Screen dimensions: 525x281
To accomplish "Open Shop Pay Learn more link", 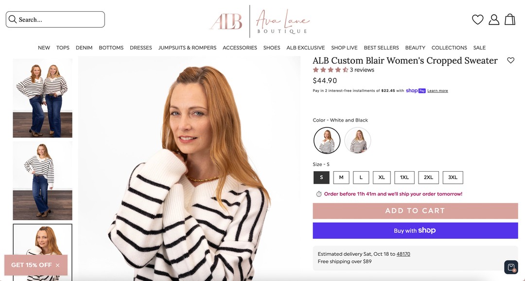I will pos(437,91).
